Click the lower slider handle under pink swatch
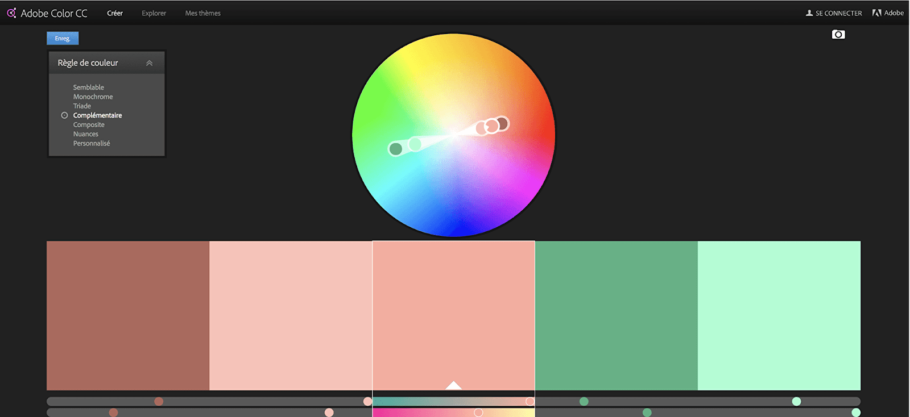910x417 pixels. point(329,412)
